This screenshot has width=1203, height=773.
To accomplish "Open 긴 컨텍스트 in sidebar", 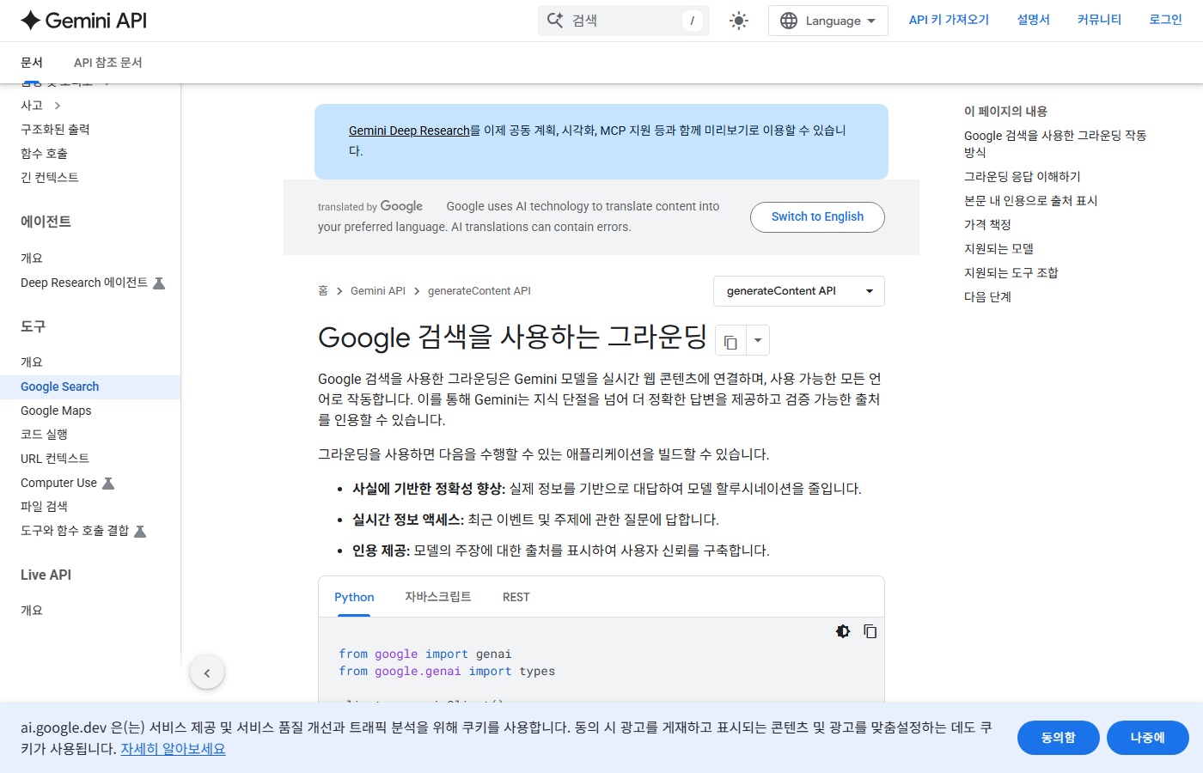I will (x=50, y=178).
